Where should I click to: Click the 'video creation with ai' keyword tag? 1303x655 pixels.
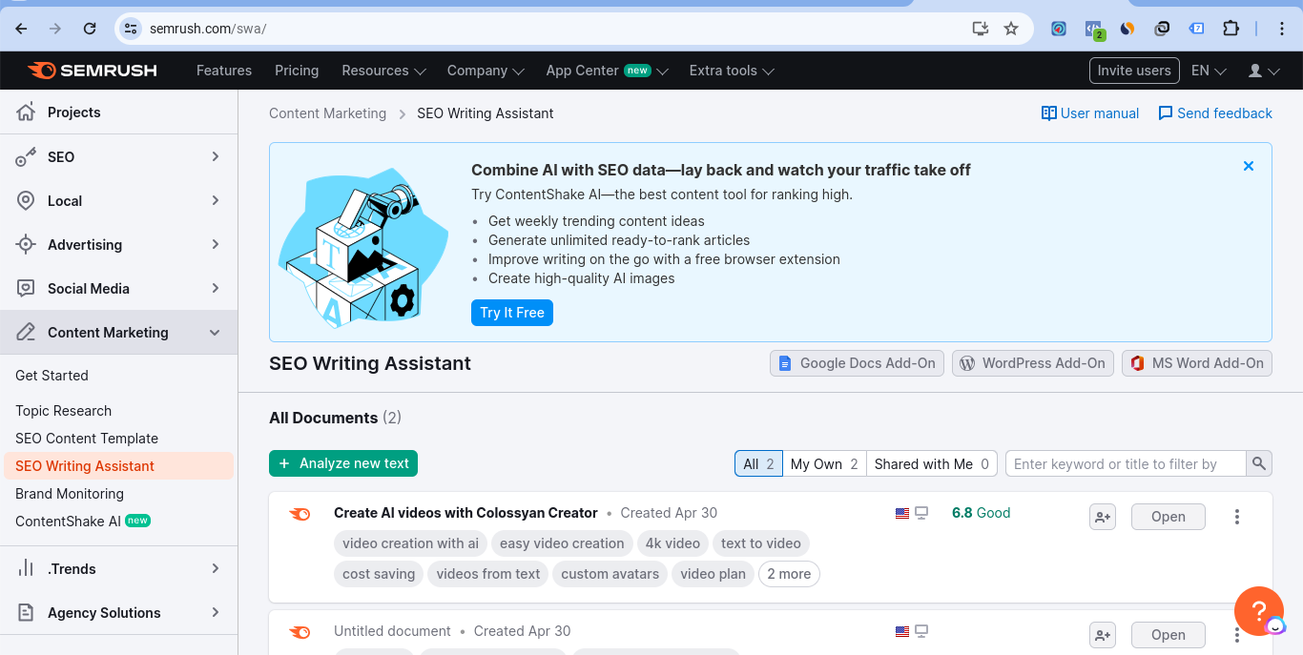coord(410,543)
